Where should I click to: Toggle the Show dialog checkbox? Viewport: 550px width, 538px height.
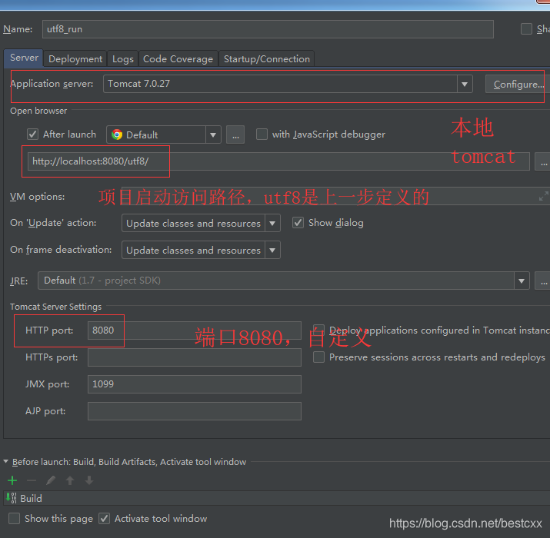pos(298,223)
